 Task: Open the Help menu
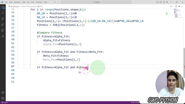pyautogui.click(x=45, y=2)
